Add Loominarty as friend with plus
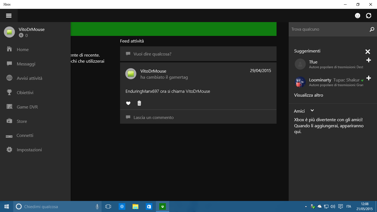The height and width of the screenshot is (212, 377). point(368,78)
